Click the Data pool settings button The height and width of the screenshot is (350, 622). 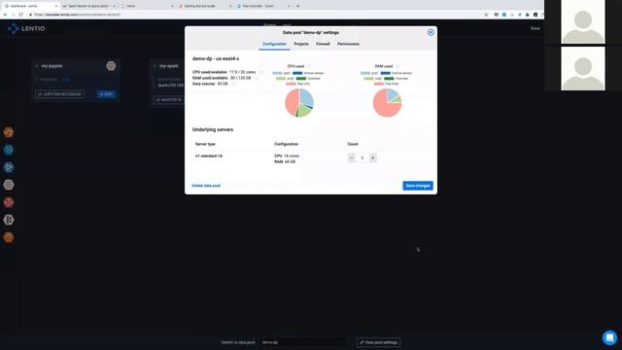click(378, 342)
